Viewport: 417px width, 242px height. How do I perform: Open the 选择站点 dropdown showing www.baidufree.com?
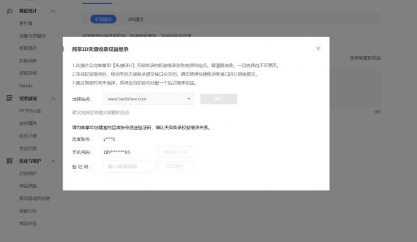(149, 98)
